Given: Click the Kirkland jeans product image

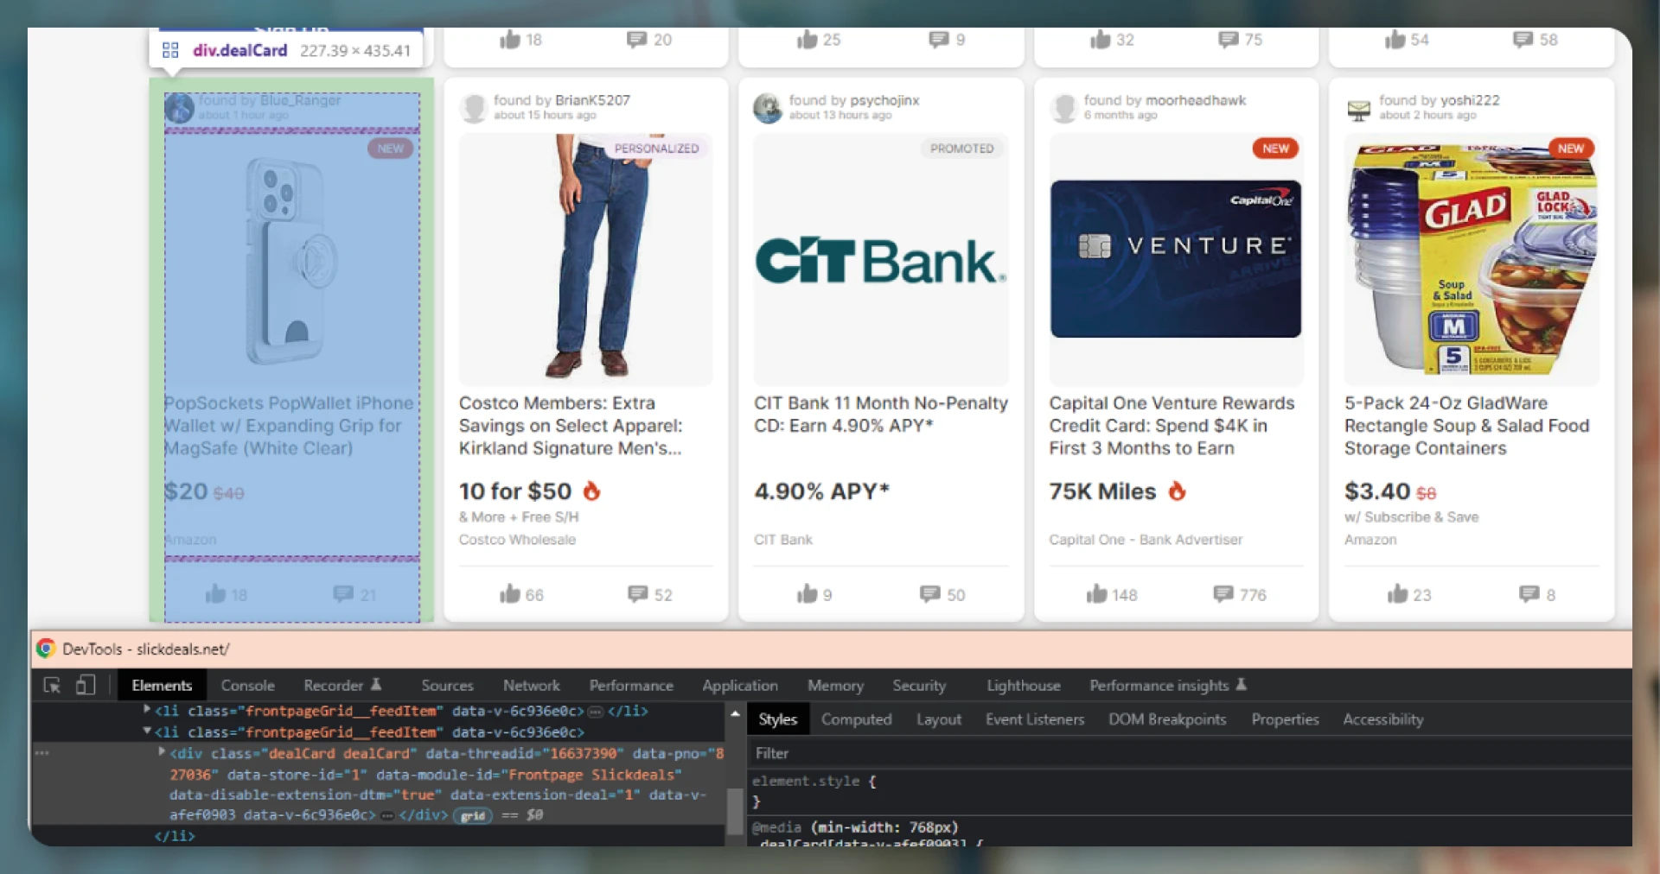Looking at the screenshot, I should 586,260.
